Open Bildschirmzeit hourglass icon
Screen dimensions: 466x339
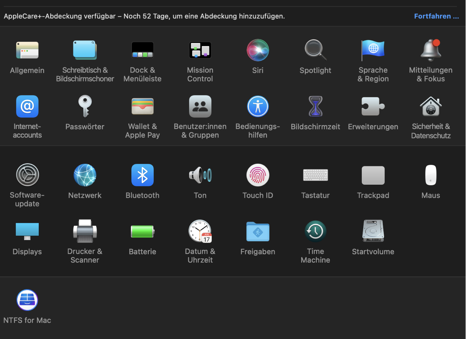315,106
